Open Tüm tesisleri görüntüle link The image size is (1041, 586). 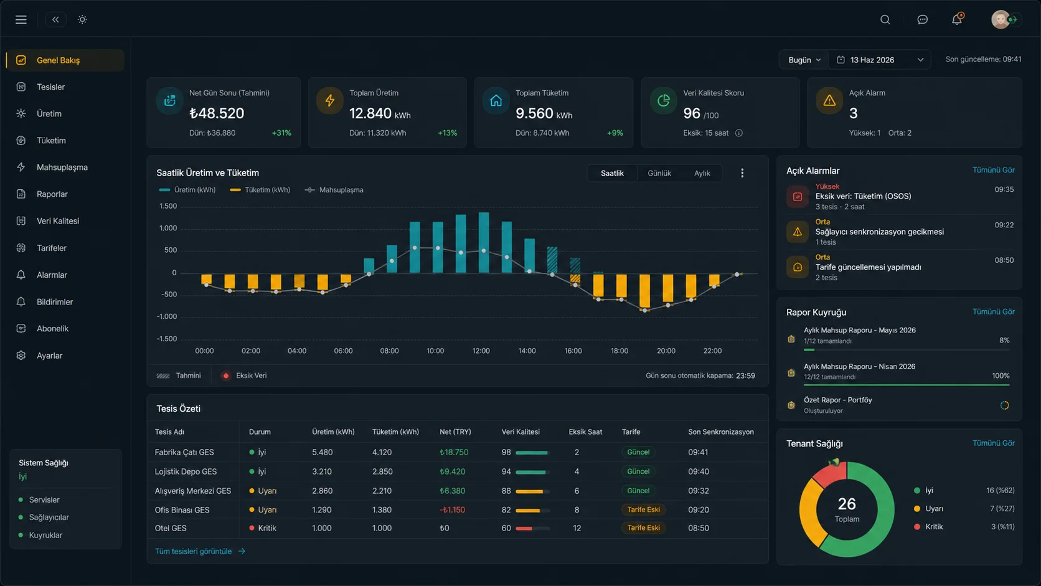tap(200, 552)
